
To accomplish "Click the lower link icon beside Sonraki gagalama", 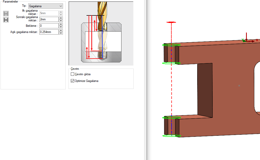I will (x=6, y=20).
